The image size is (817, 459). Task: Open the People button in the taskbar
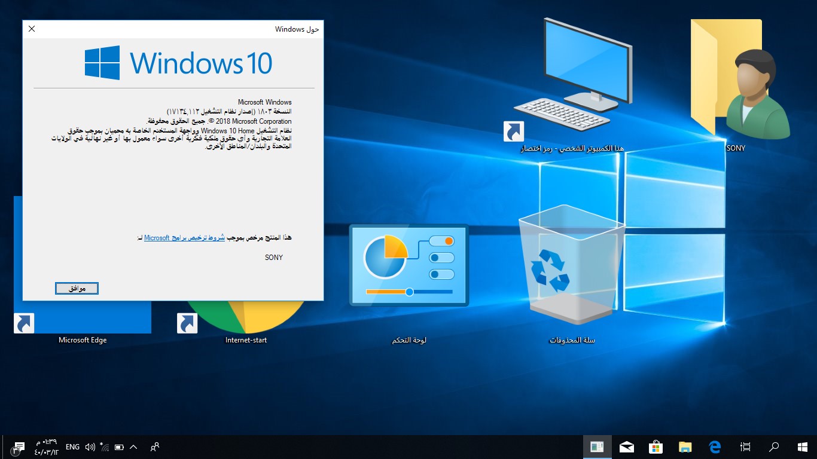(x=155, y=447)
